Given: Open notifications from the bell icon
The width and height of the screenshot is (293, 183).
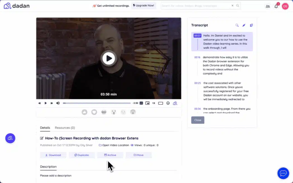Looking at the screenshot, I should tap(276, 6).
